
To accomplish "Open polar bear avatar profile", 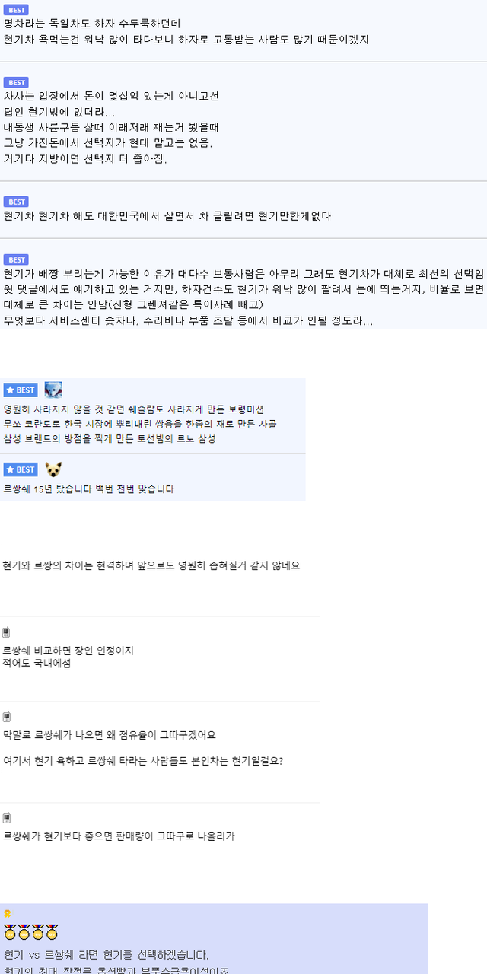I will pos(53,390).
